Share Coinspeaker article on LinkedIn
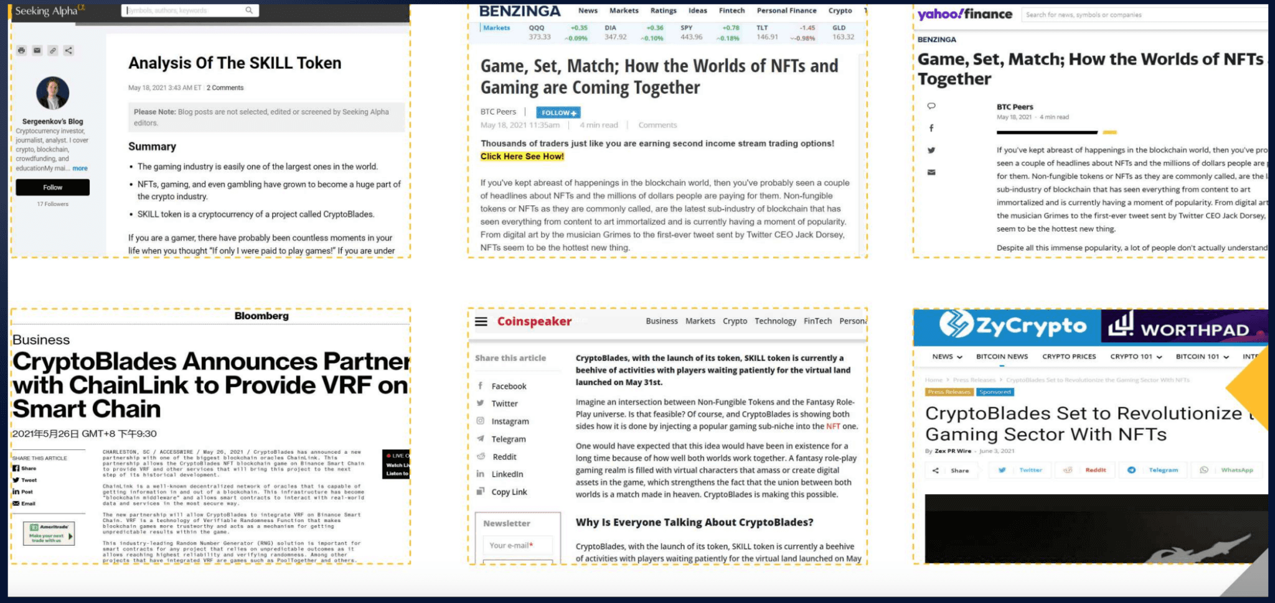1275x603 pixels. (500, 474)
